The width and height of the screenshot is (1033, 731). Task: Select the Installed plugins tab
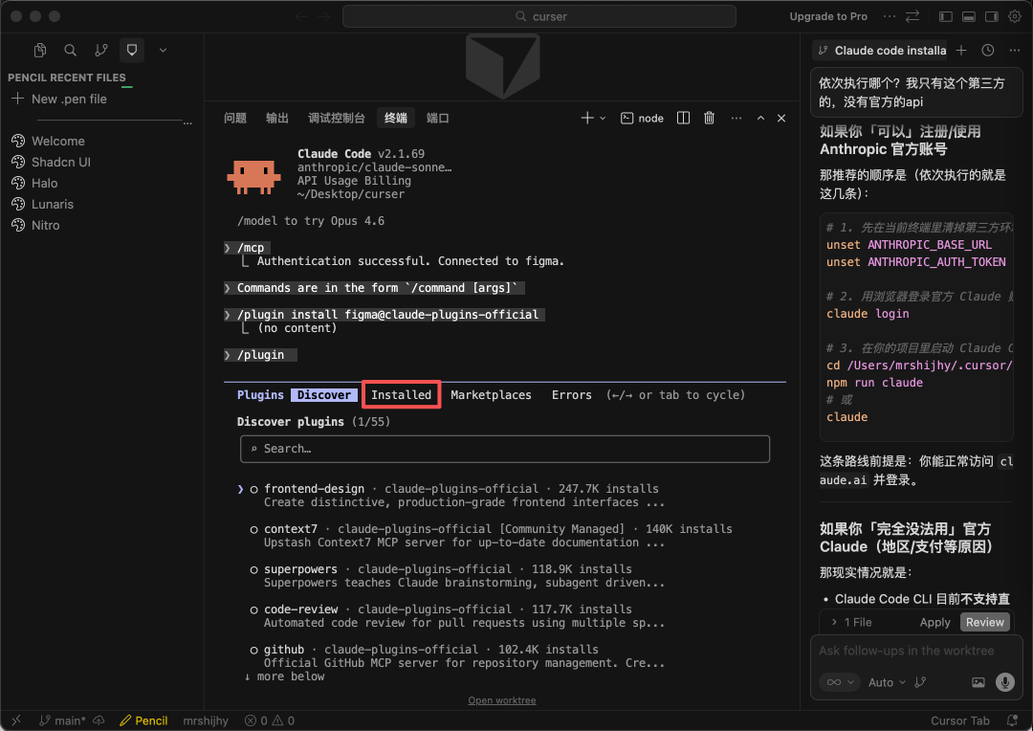pos(401,395)
